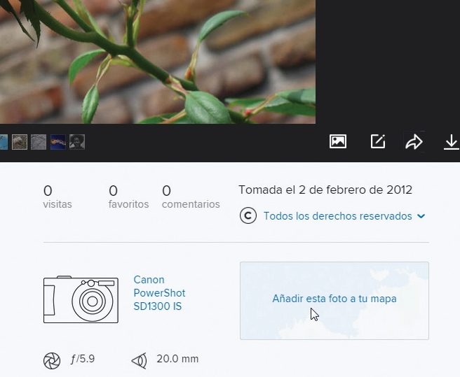Click the main rose stem photo

[x=158, y=62]
